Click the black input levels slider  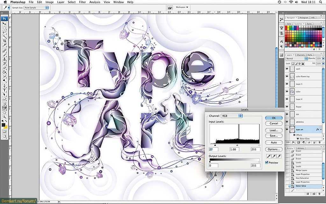tap(215, 145)
